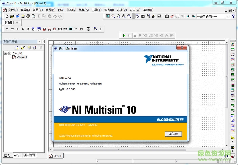This screenshot has height=165, width=238.
Task: Collapse the Circuit1 tree node
Action: [x=6, y=53]
